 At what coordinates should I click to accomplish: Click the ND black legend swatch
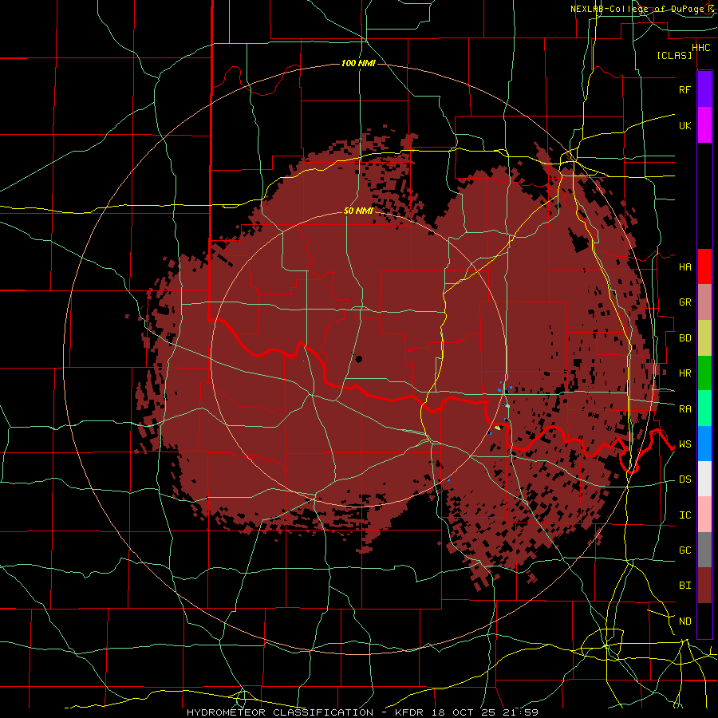click(x=704, y=621)
